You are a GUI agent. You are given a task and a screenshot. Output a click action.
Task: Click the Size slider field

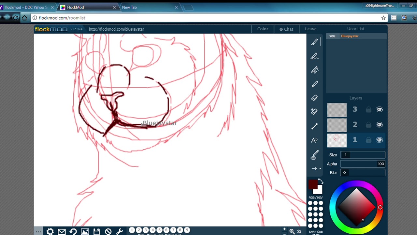tap(363, 155)
